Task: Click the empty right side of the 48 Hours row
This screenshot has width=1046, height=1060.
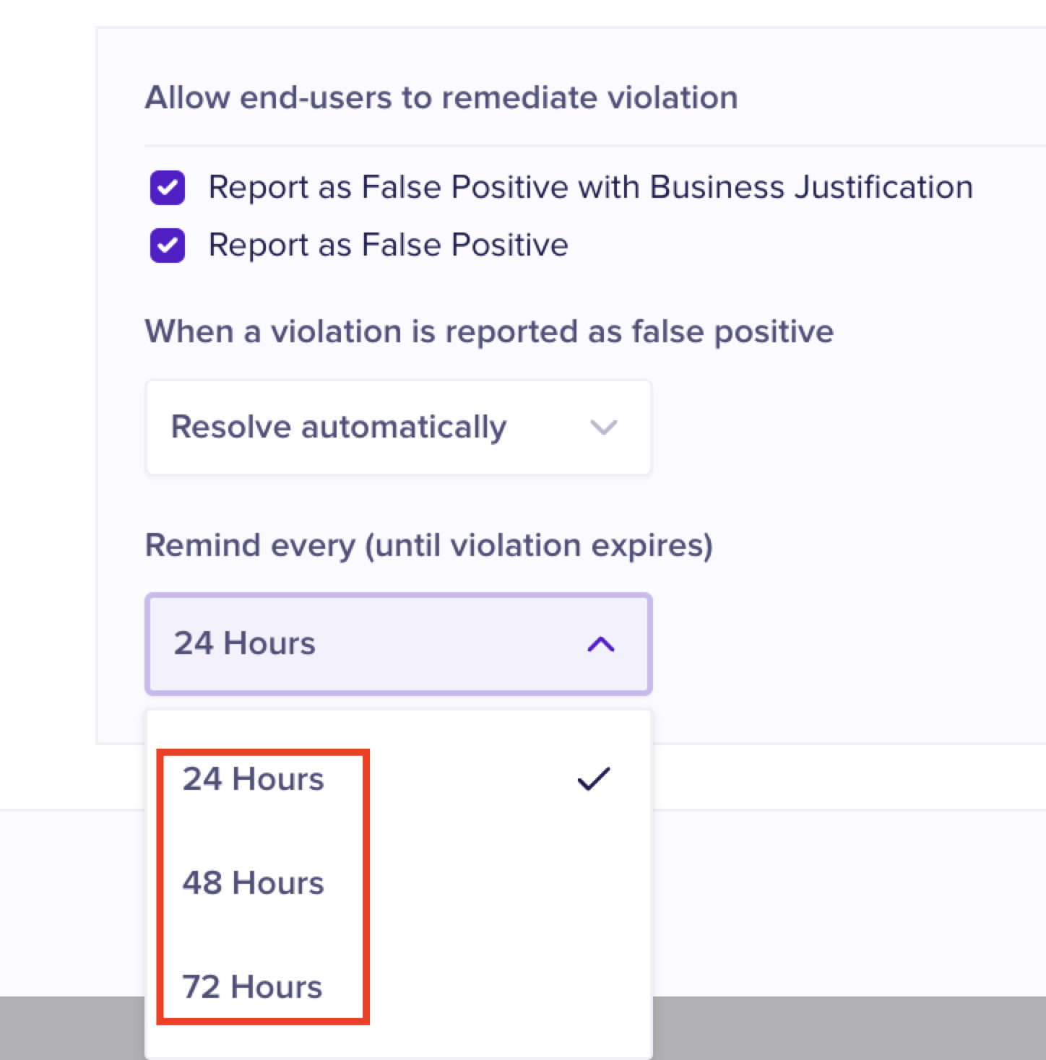Action: point(520,883)
